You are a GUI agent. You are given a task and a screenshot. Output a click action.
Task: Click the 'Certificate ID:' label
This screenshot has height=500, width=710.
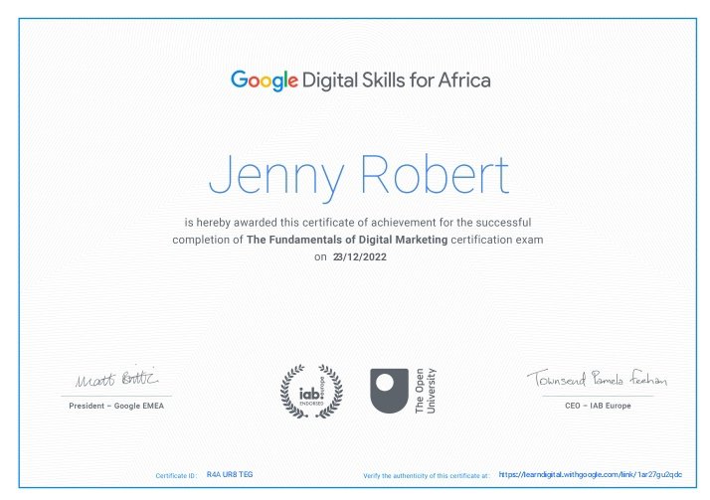176,476
